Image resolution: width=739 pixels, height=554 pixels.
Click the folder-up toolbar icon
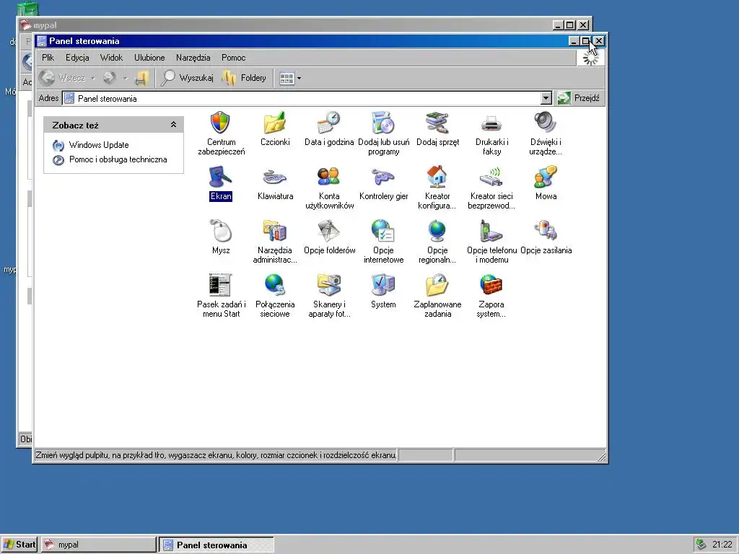pyautogui.click(x=141, y=78)
